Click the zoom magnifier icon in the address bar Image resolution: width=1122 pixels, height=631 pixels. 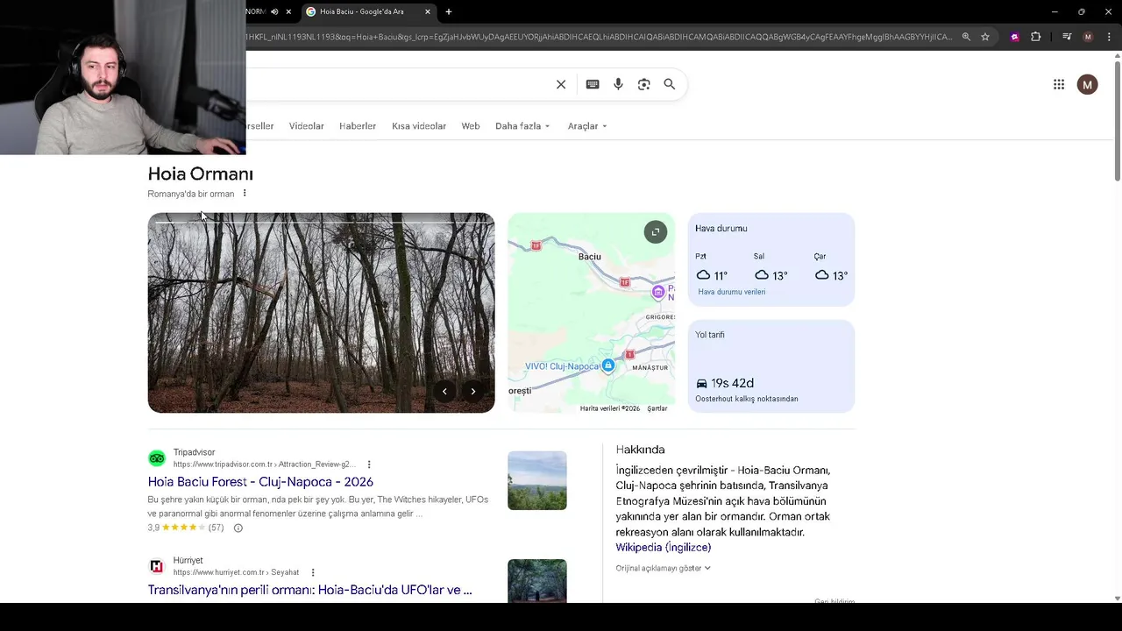(x=966, y=37)
